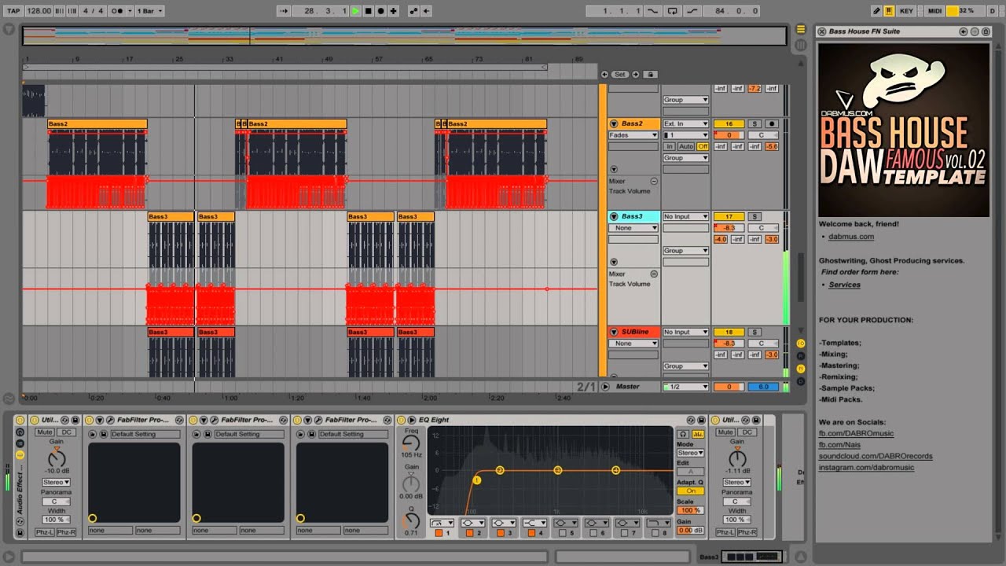Viewport: 1006px width, 566px height.
Task: Toggle track activator 17 on Bass3
Action: (x=729, y=216)
